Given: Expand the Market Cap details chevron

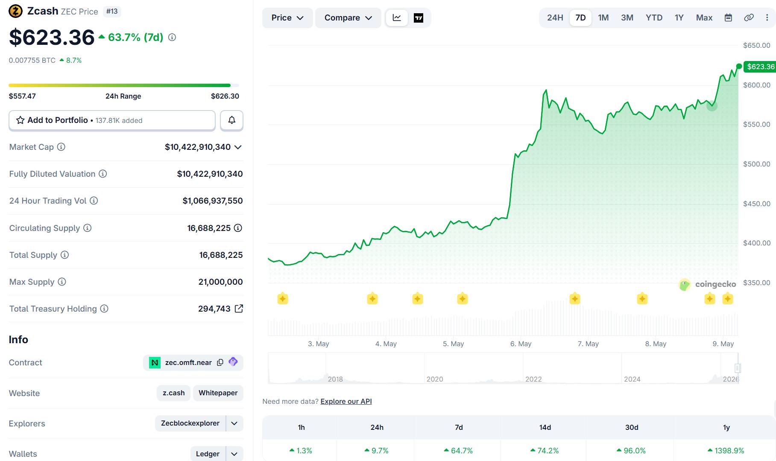Looking at the screenshot, I should 238,147.
